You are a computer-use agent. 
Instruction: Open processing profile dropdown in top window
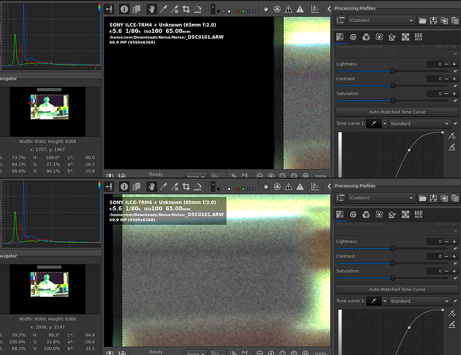pos(381,20)
